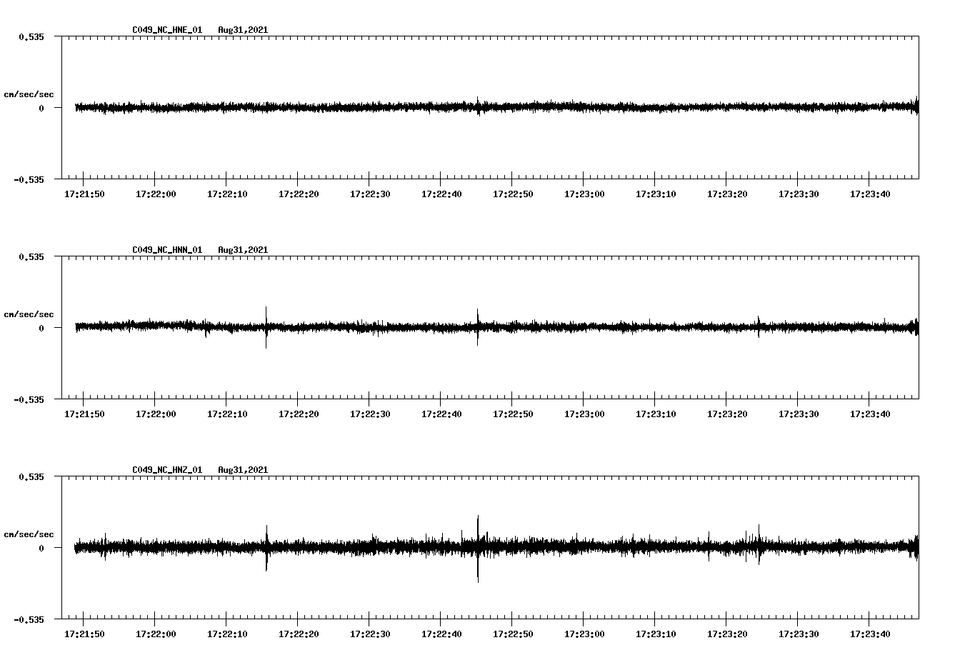Click the 0.535 upper limit on HNZ axis

pyautogui.click(x=31, y=476)
